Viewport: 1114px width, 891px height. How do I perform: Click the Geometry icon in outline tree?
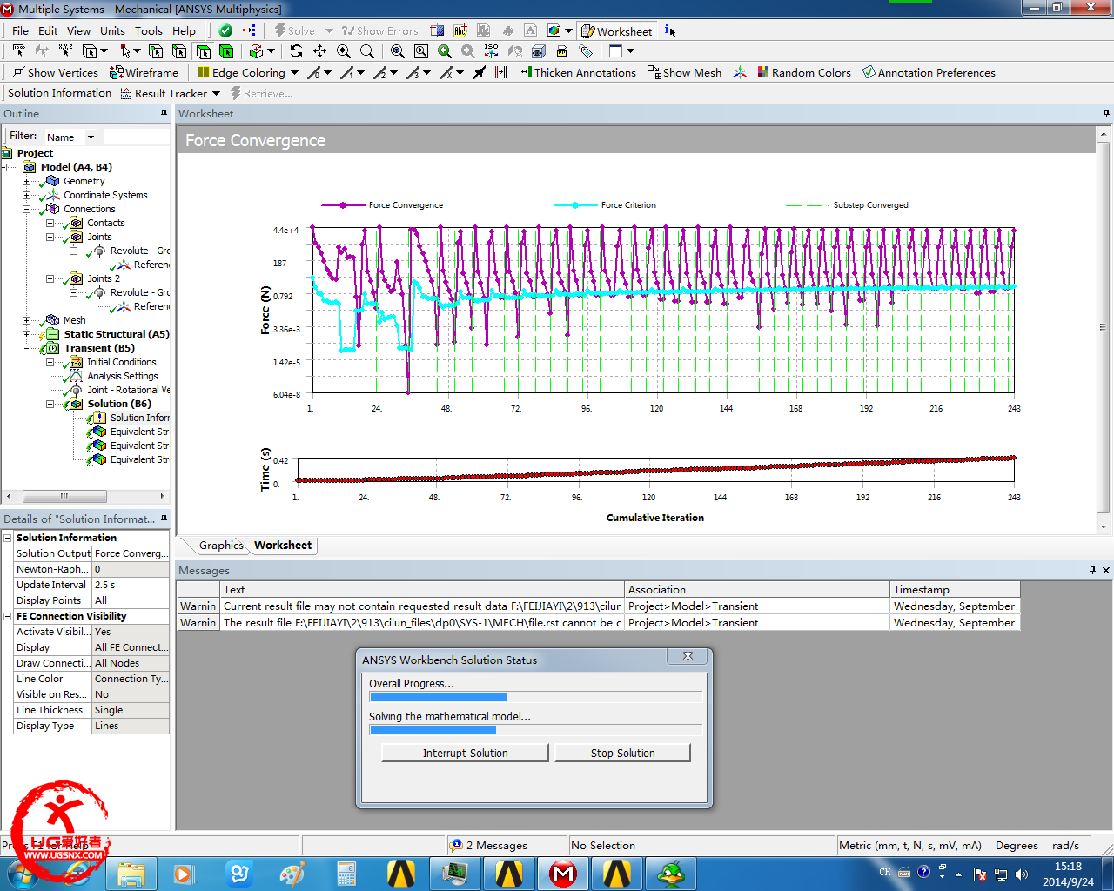coord(53,181)
